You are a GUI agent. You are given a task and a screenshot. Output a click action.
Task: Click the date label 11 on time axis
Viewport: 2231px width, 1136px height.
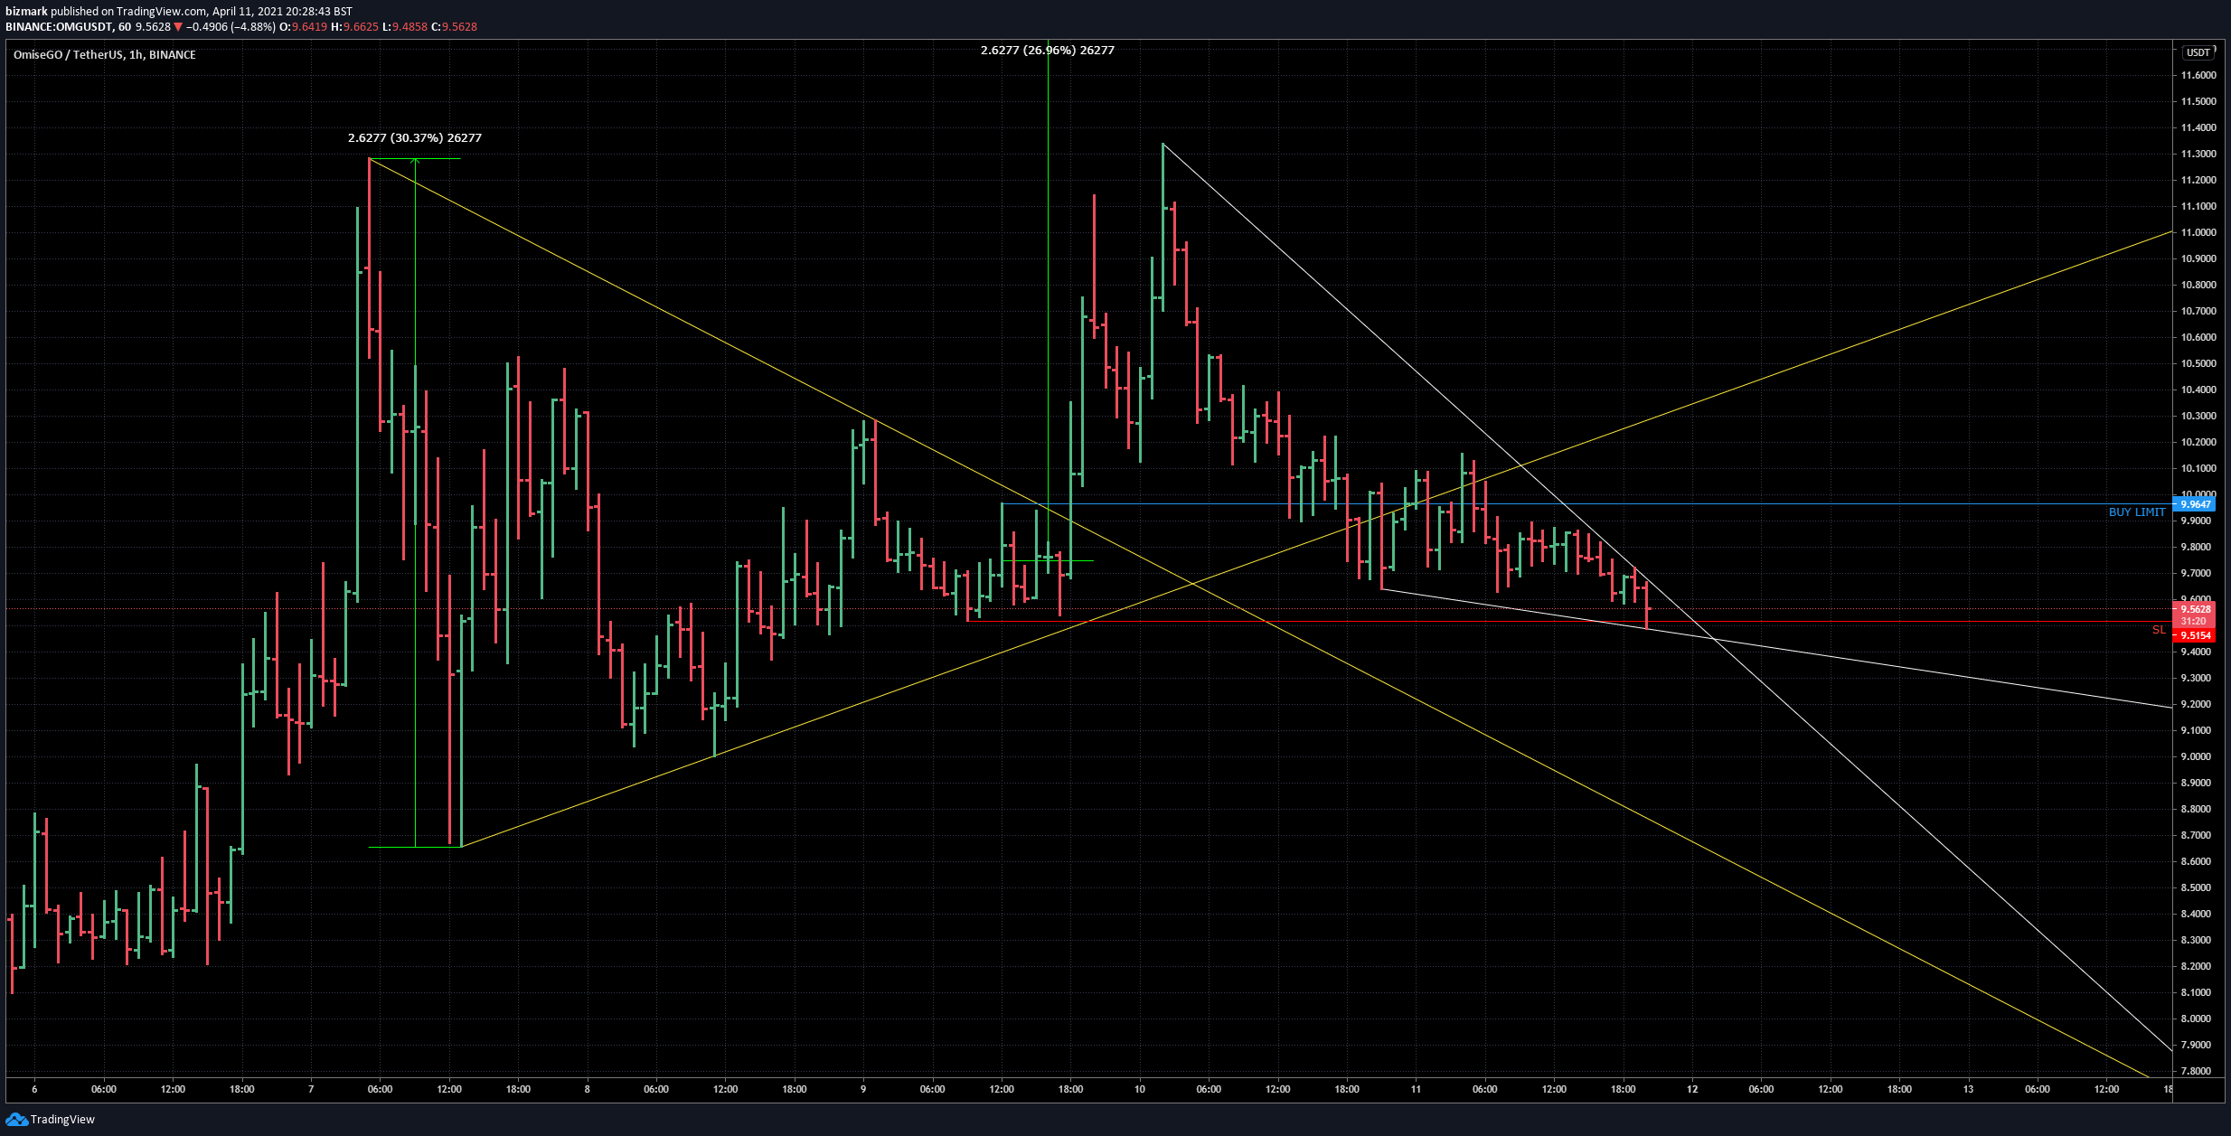[x=1416, y=1089]
